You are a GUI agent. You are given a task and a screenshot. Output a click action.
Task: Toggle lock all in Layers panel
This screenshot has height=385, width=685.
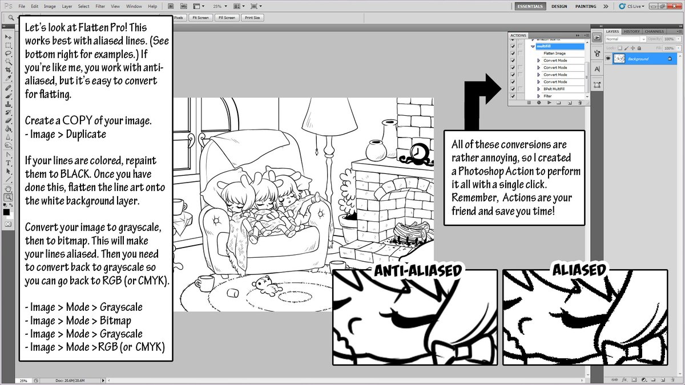[x=639, y=48]
